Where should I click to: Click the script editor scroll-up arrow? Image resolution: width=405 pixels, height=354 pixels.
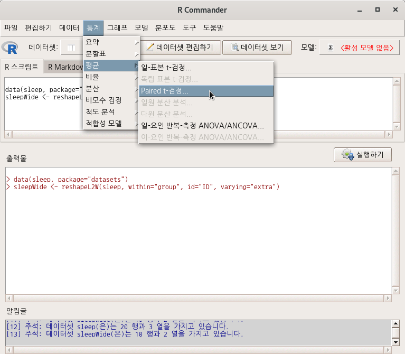[x=397, y=81]
